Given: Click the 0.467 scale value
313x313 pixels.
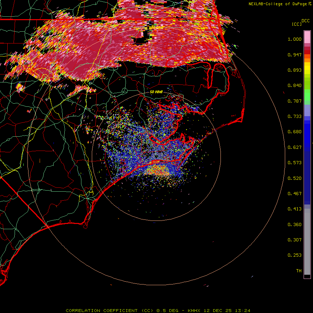Looking at the screenshot, I should point(295,194).
